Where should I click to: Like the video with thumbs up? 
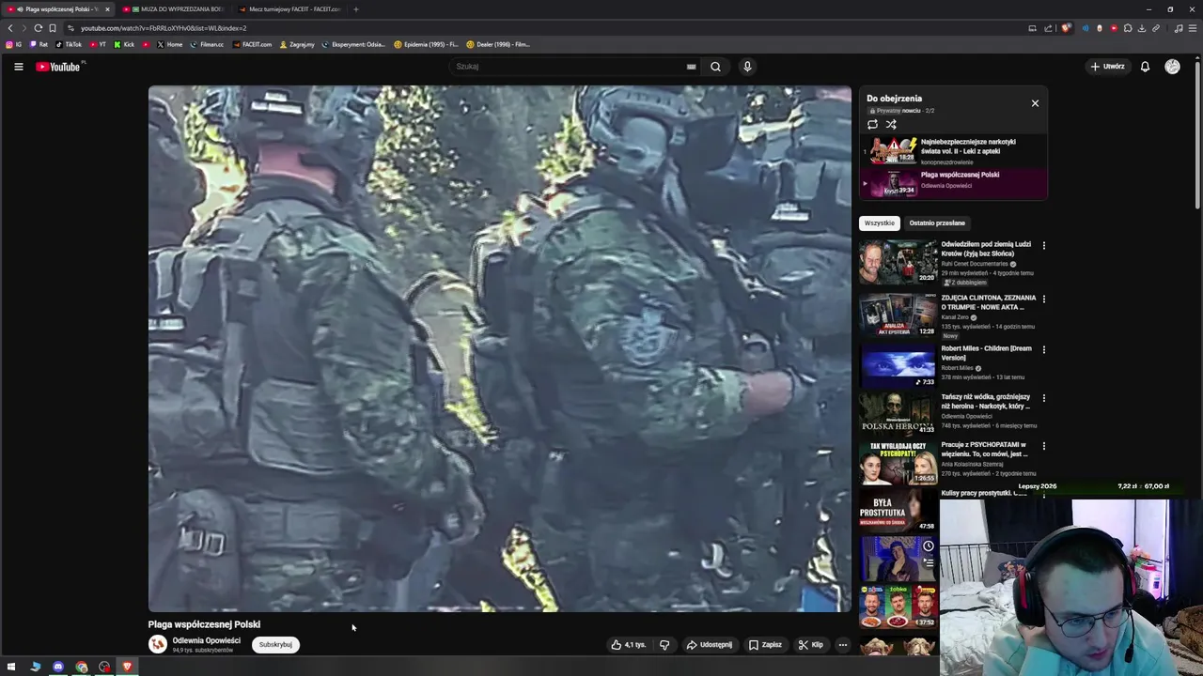coord(628,645)
